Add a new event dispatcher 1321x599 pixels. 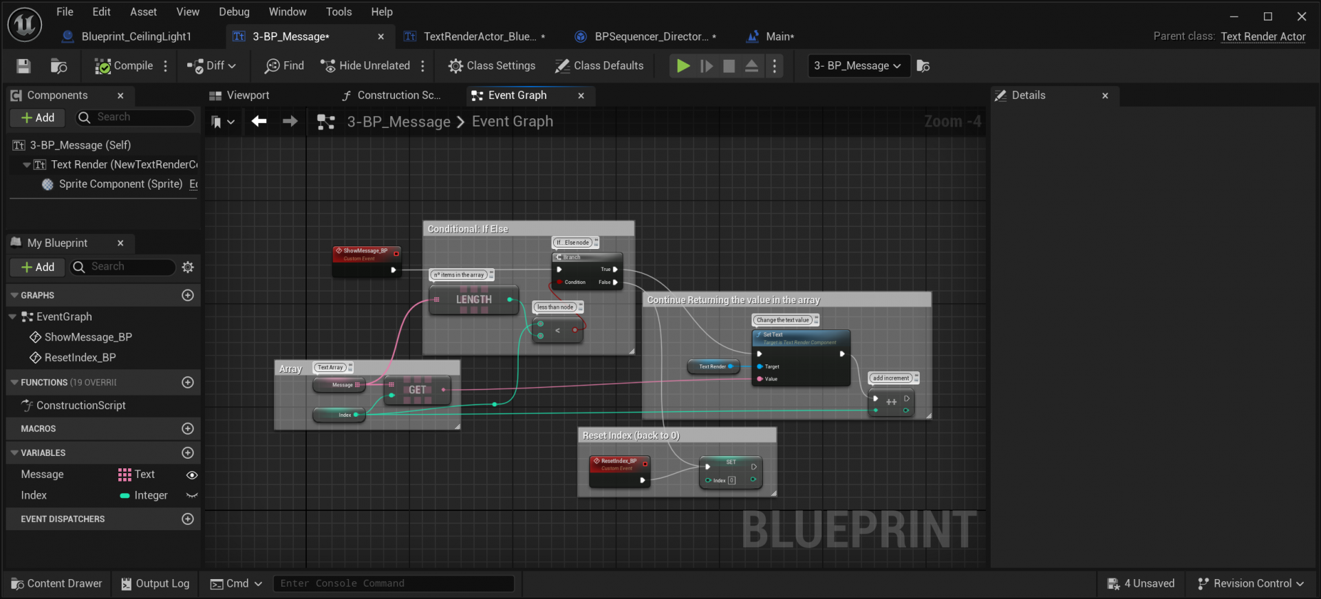click(x=187, y=519)
